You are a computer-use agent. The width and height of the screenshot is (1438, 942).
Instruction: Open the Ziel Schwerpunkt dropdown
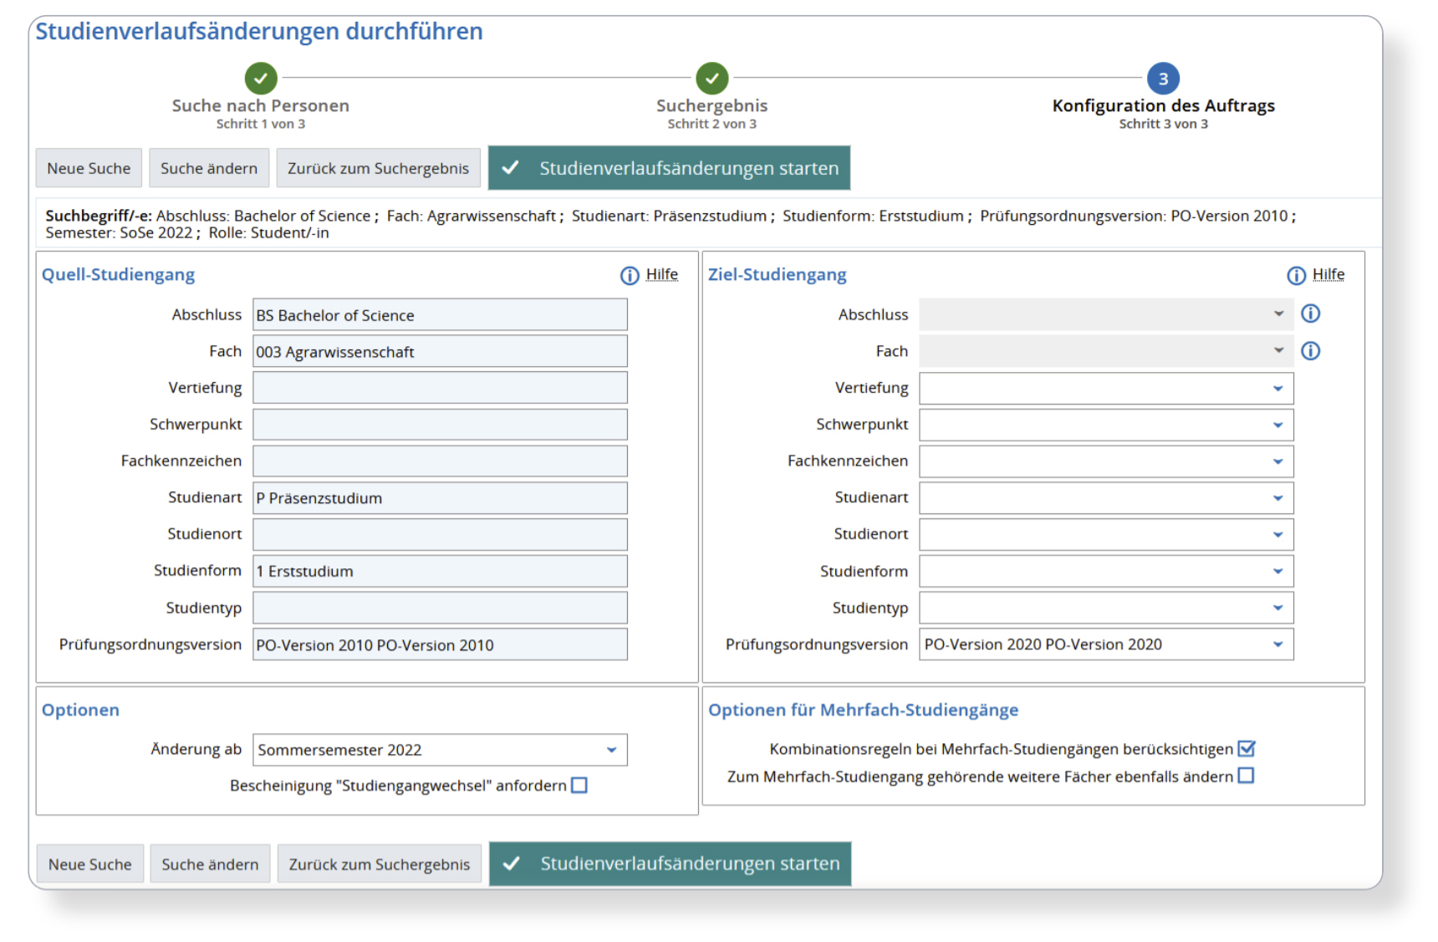coord(1106,425)
